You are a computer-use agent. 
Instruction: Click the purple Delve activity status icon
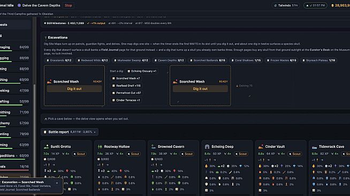(19, 5)
